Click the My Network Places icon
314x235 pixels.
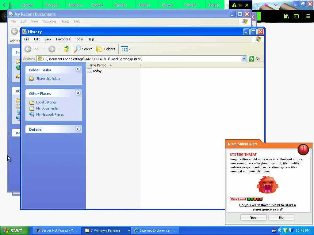click(32, 114)
